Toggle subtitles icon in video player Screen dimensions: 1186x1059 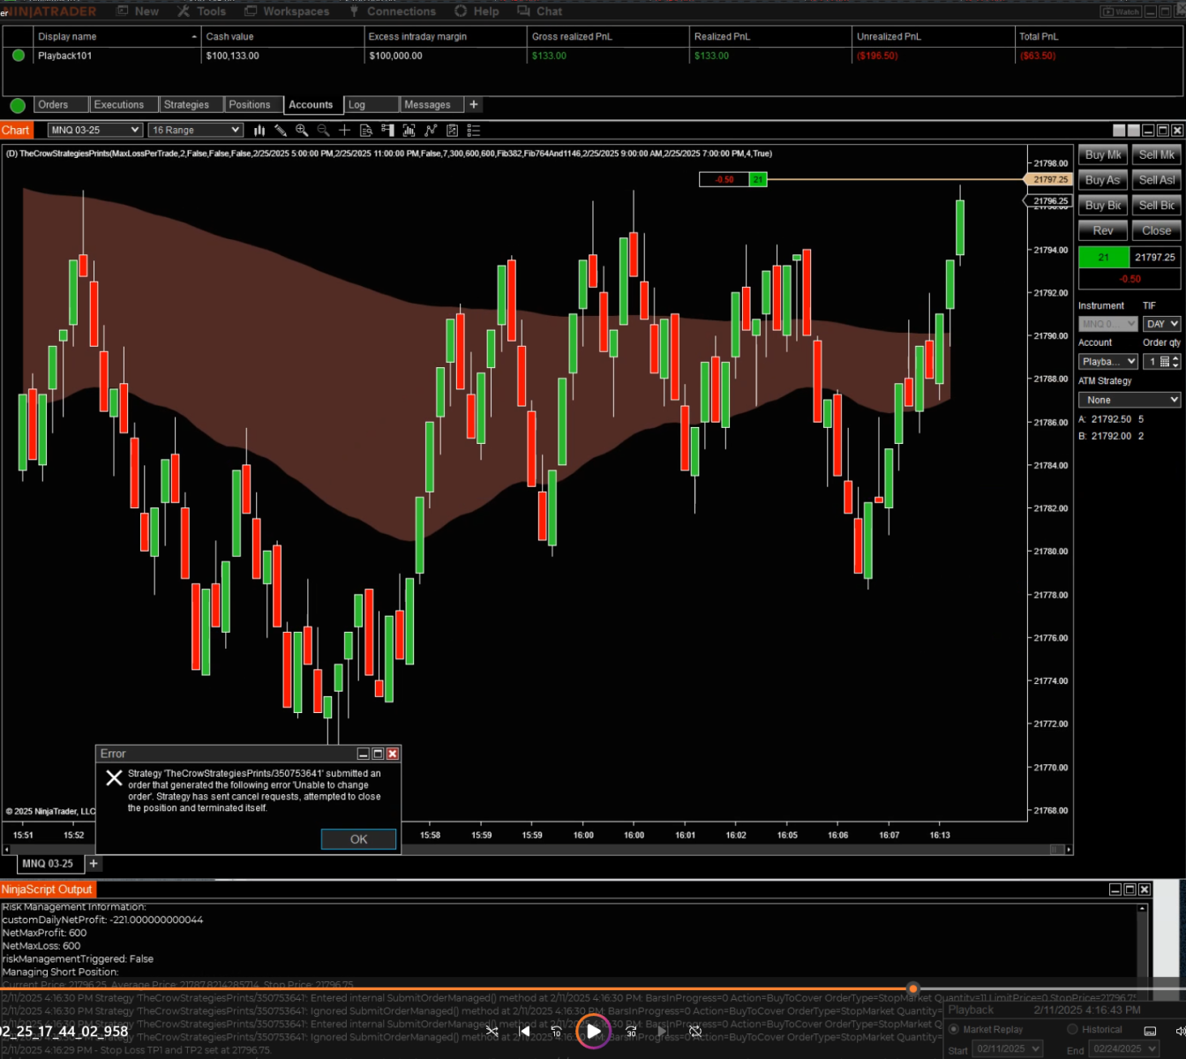[1150, 1031]
